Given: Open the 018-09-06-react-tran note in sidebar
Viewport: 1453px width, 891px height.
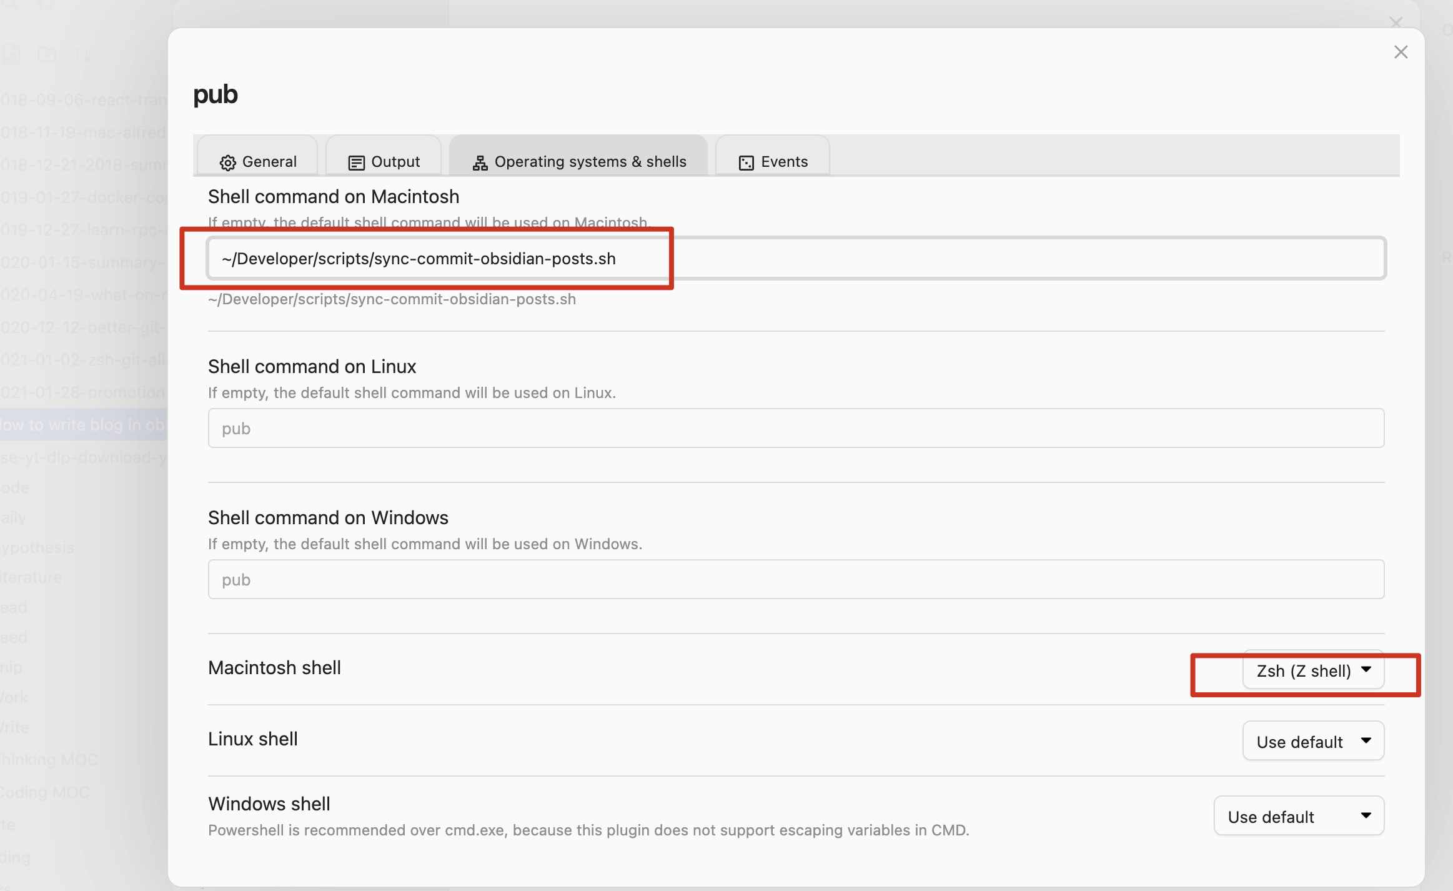Looking at the screenshot, I should point(82,100).
